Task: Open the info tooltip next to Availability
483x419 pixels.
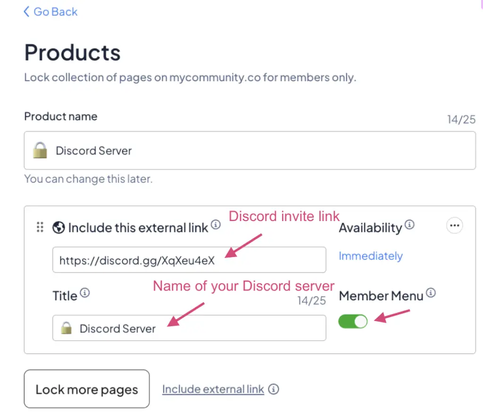Action: click(x=409, y=224)
